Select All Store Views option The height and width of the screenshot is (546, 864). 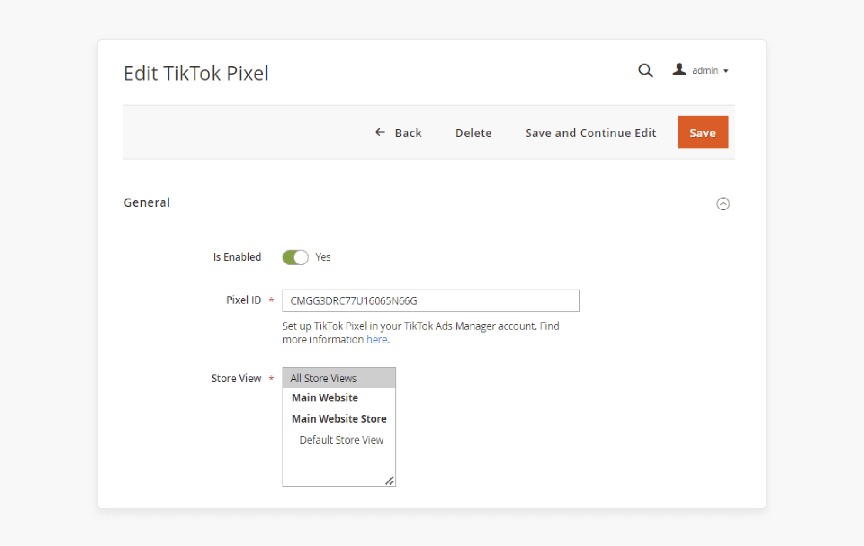tap(339, 378)
